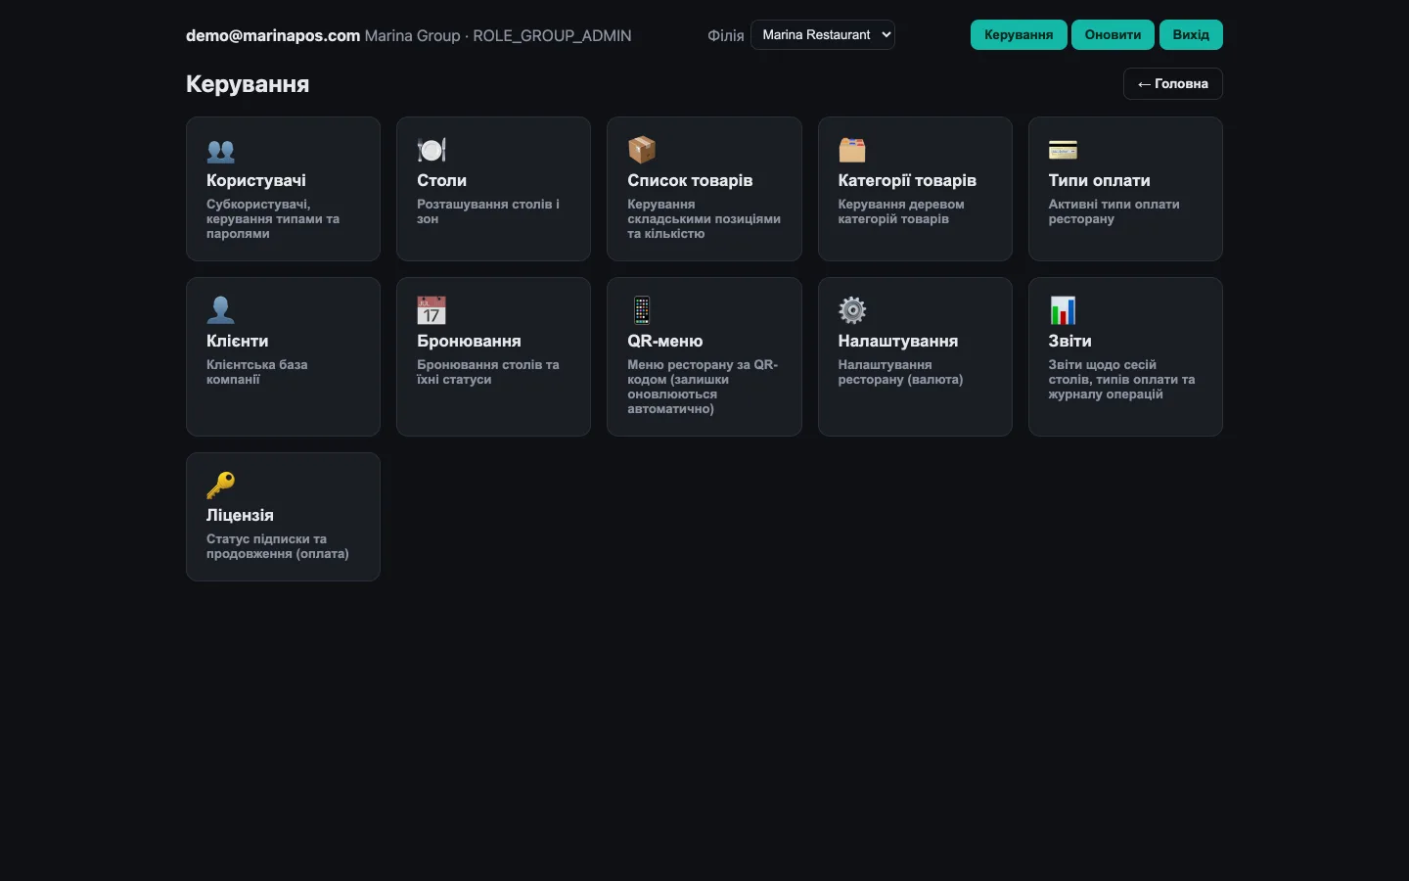Select the Бронювання card title
The image size is (1409, 881).
469,341
